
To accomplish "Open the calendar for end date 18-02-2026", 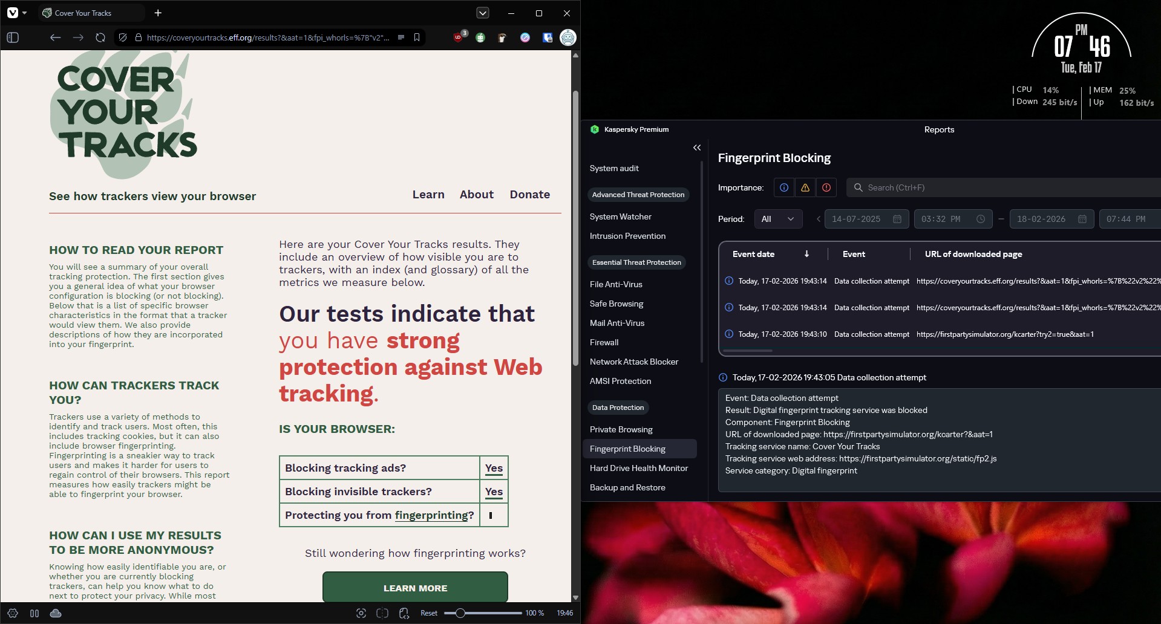I will click(x=1082, y=219).
